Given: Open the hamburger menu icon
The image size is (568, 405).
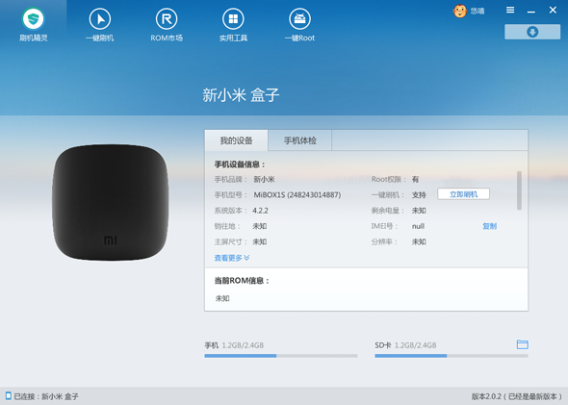Looking at the screenshot, I should click(510, 11).
